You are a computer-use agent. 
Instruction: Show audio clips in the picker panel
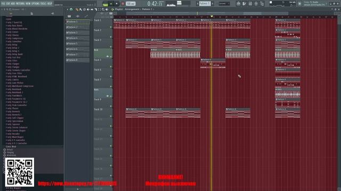[77, 16]
